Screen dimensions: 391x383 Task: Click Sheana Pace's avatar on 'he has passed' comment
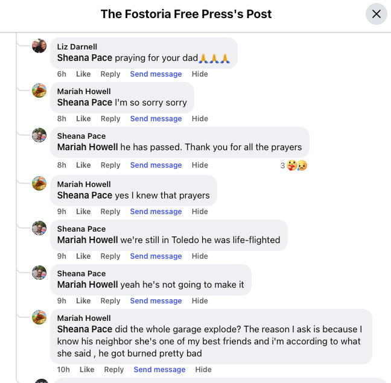tap(39, 135)
